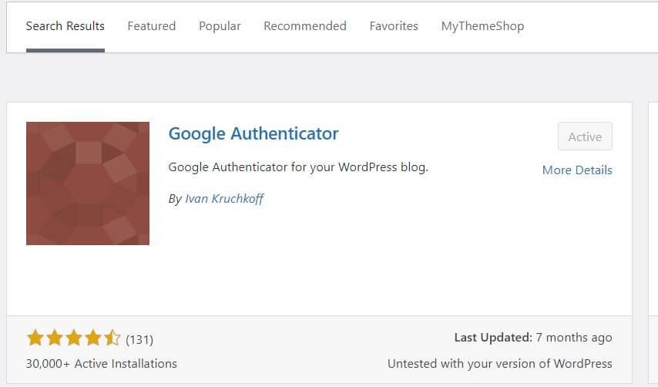The image size is (658, 387).
Task: Click the fourth gold rating star
Action: 93,338
